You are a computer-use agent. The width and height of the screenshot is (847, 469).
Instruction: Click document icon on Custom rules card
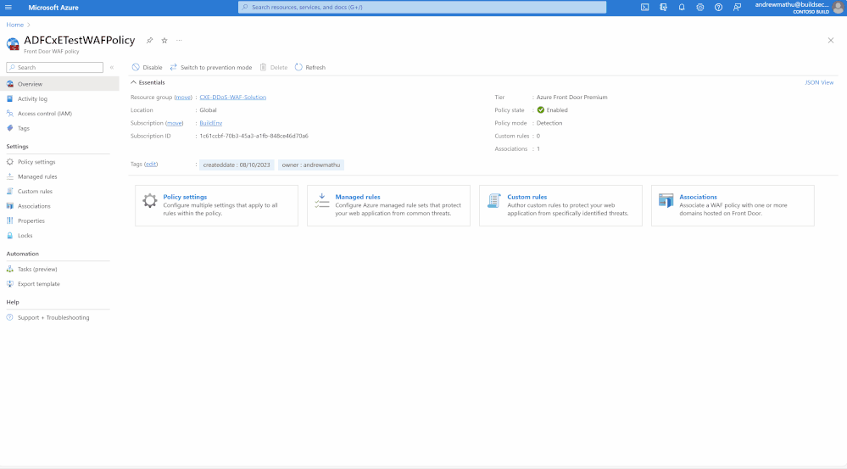coord(493,200)
